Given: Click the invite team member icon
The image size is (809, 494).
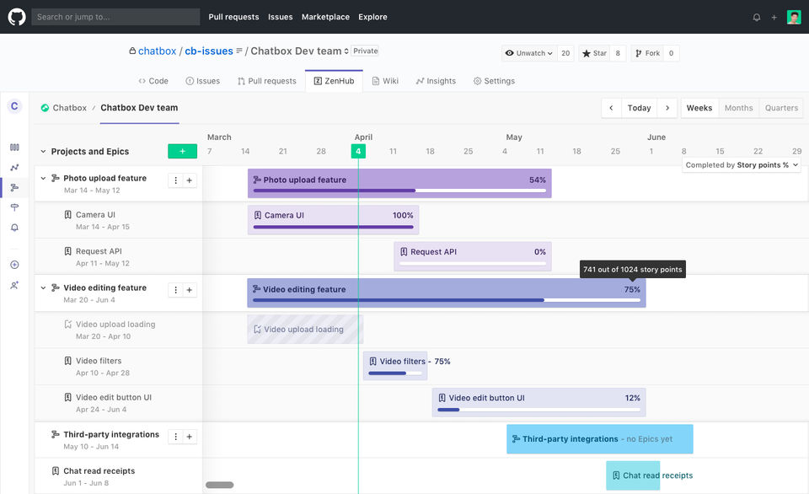Looking at the screenshot, I should point(14,285).
